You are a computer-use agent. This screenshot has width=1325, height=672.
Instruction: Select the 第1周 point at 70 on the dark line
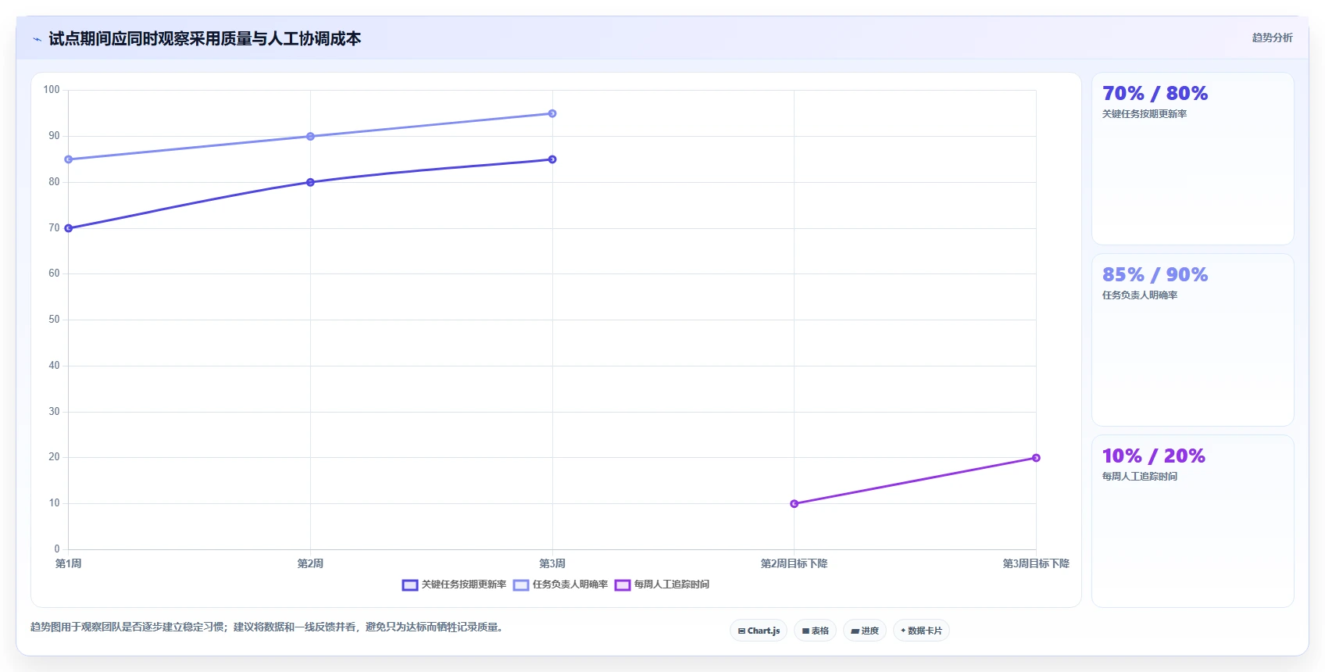(x=69, y=228)
